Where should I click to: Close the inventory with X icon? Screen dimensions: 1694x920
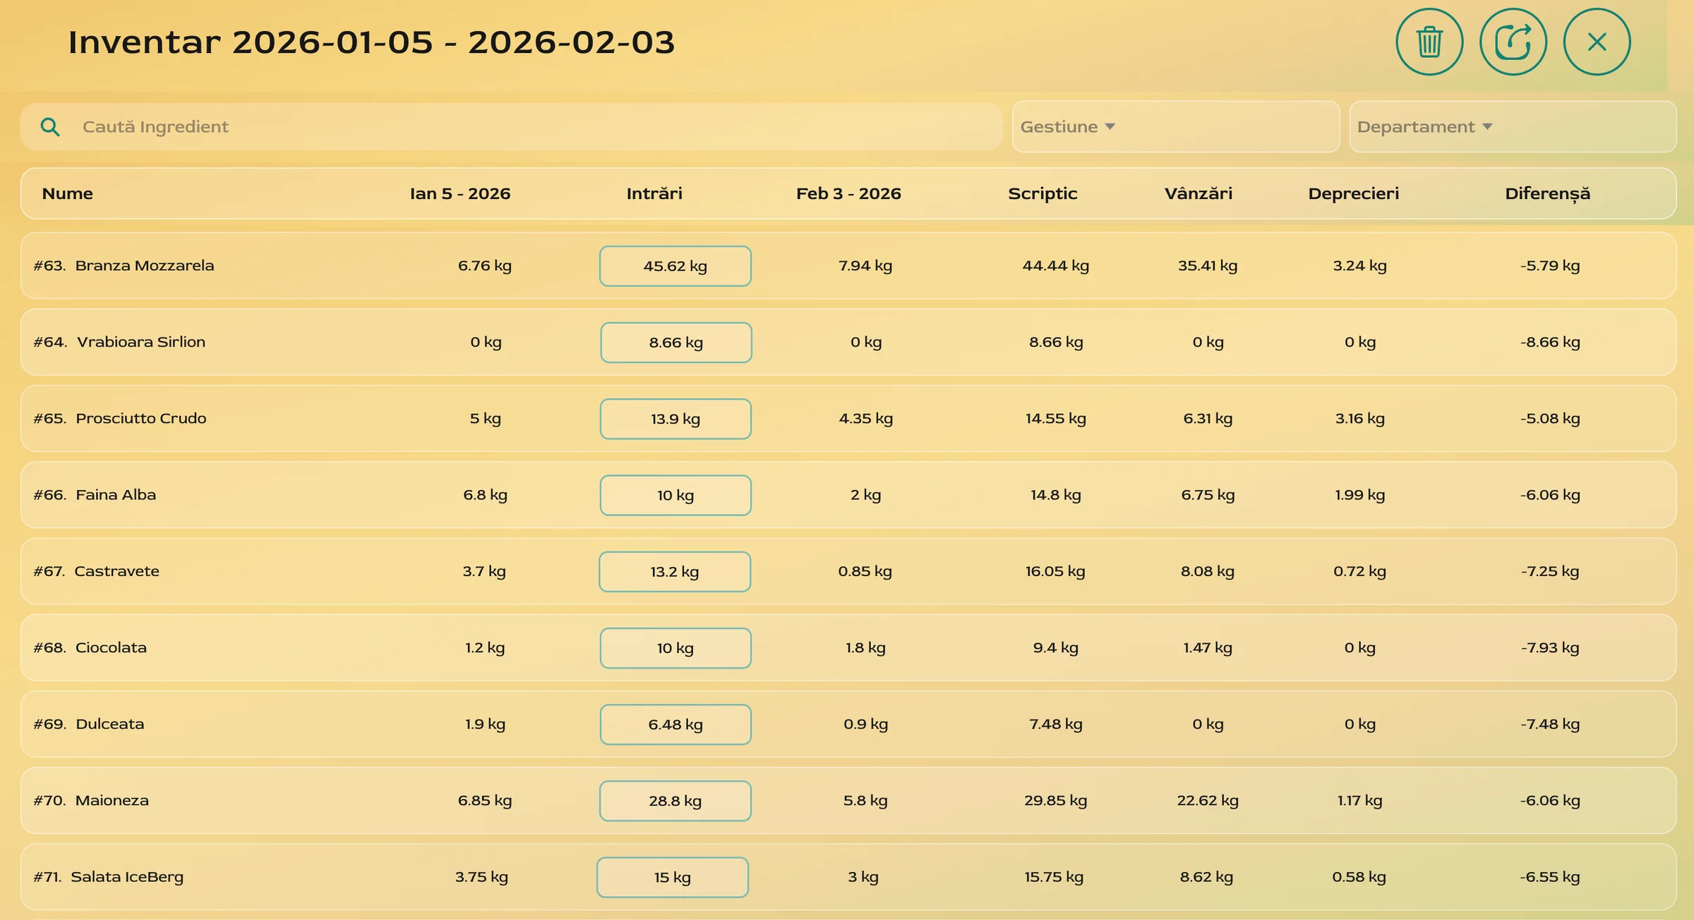(x=1596, y=42)
